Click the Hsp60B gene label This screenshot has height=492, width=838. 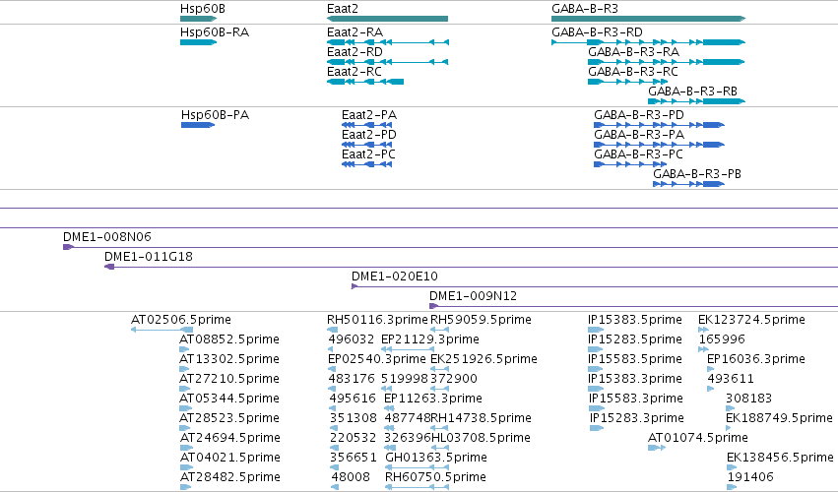[x=203, y=9]
